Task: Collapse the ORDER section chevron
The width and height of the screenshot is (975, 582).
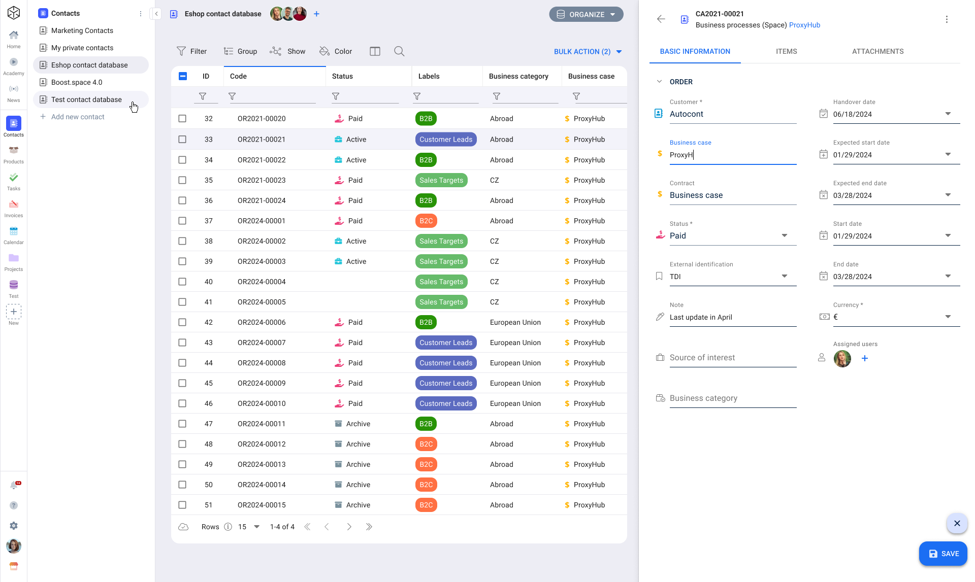Action: click(x=659, y=81)
